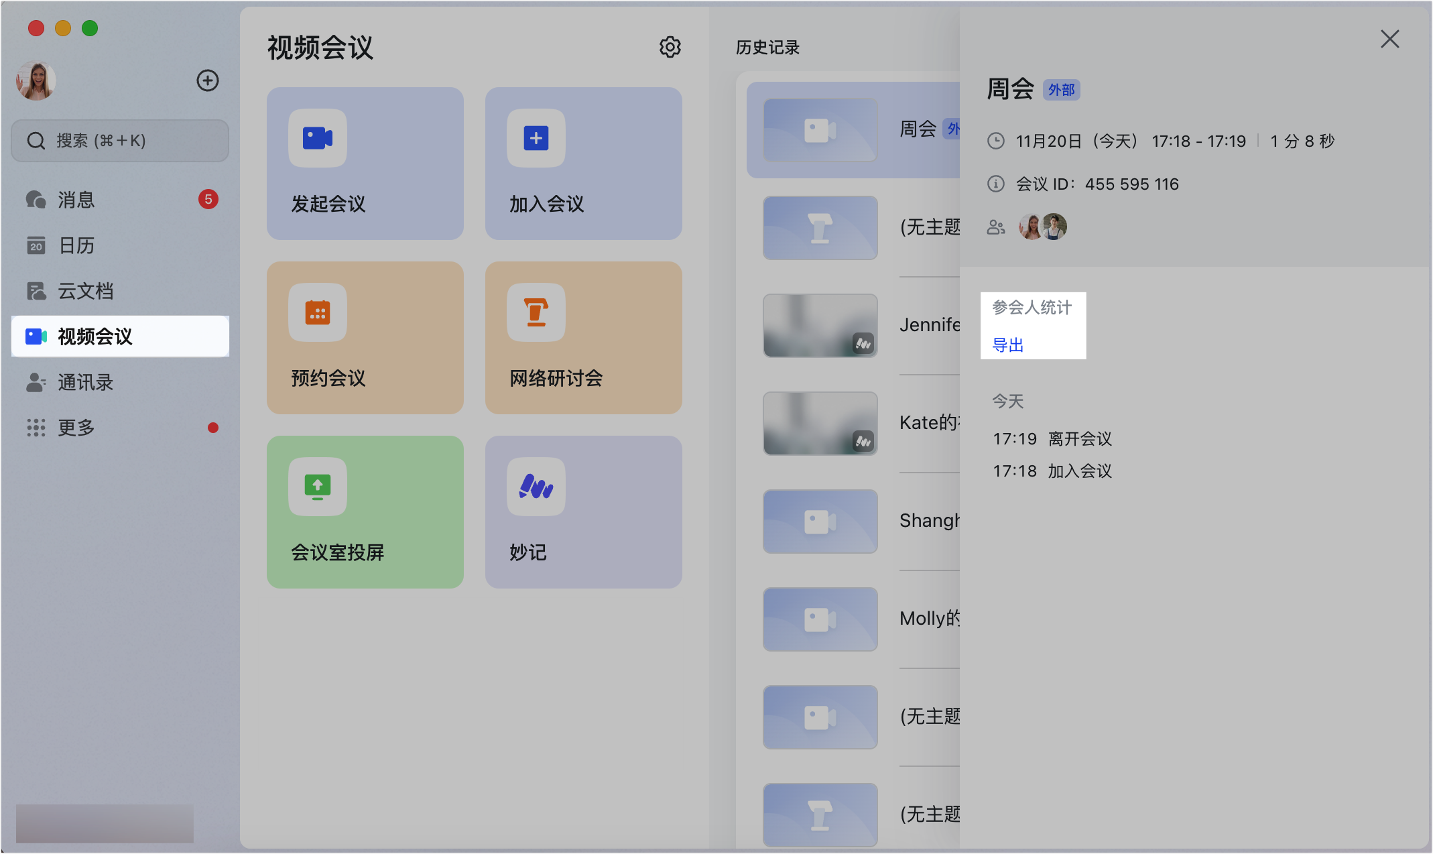Click the meeting ID 455 595 116
Screen dimensions: 1433x854
(x=1132, y=184)
